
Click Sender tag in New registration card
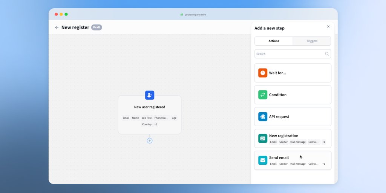[283, 142]
